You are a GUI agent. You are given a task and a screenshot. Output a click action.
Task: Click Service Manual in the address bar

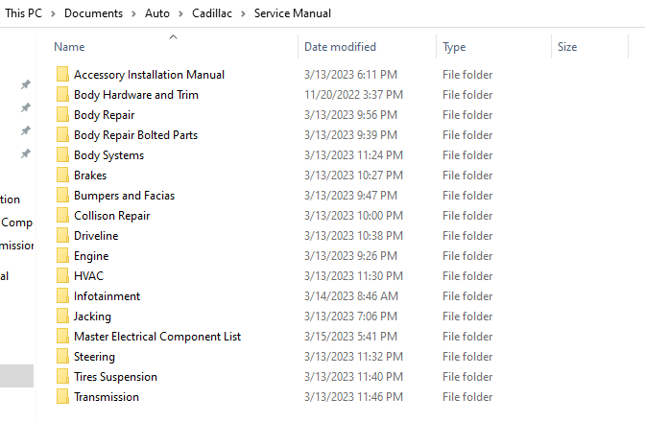click(293, 13)
